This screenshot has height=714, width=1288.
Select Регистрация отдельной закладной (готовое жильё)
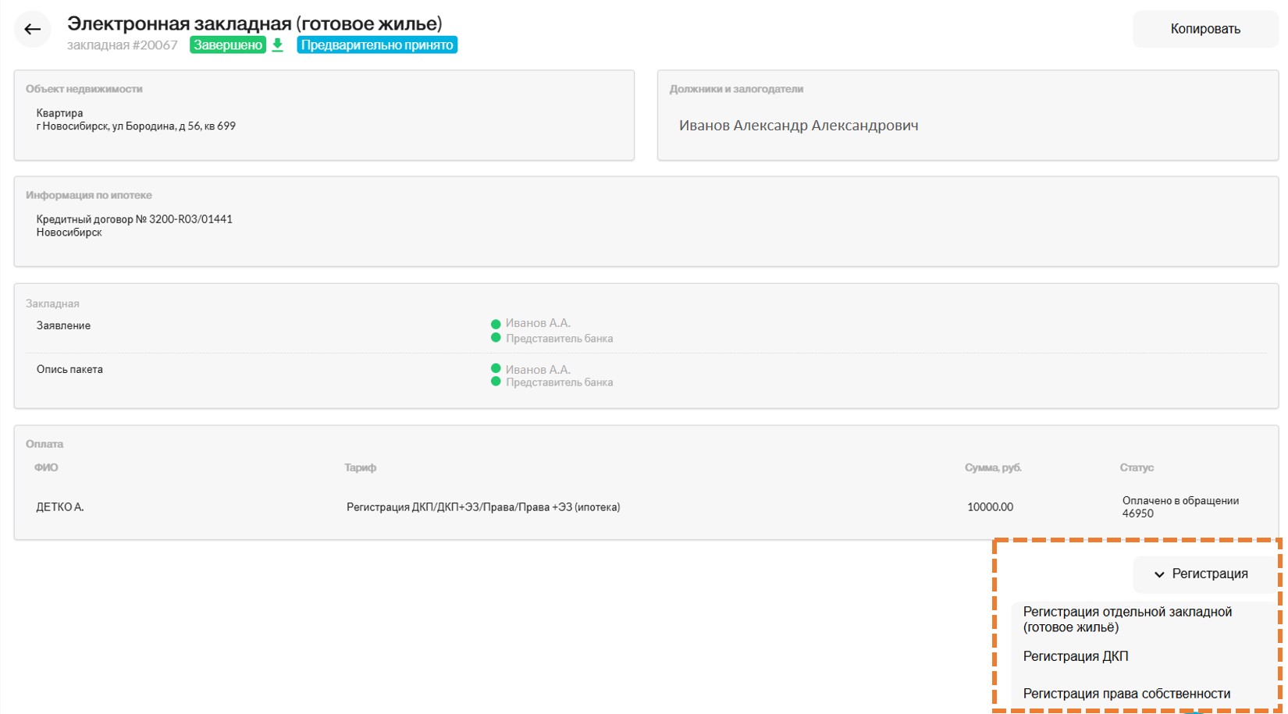[1126, 620]
